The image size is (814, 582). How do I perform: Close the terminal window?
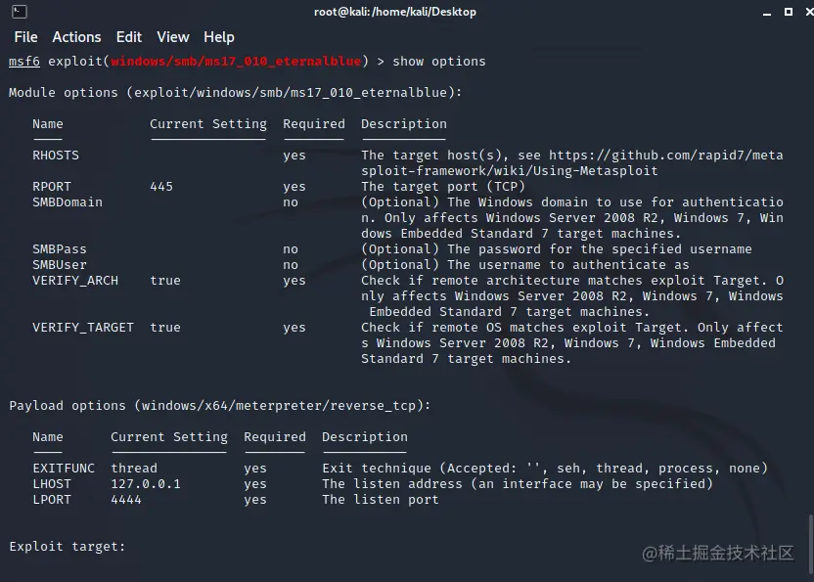810,12
